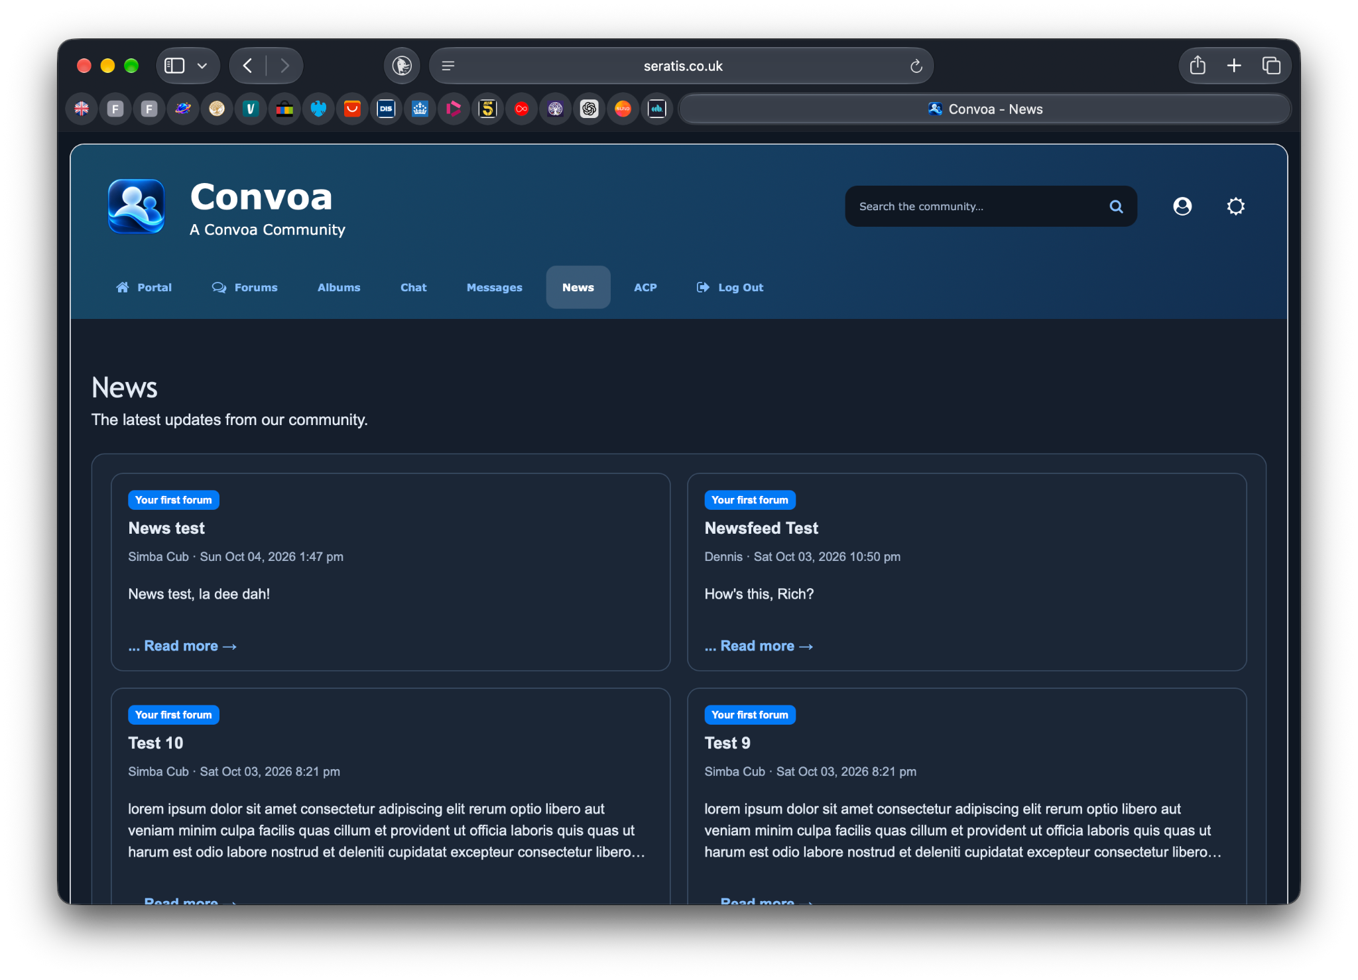Image resolution: width=1358 pixels, height=980 pixels.
Task: Go back with the browser back arrow
Action: pos(248,66)
